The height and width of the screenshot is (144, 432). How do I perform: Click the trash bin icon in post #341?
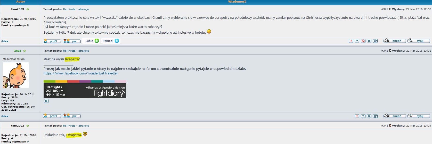pos(375,41)
